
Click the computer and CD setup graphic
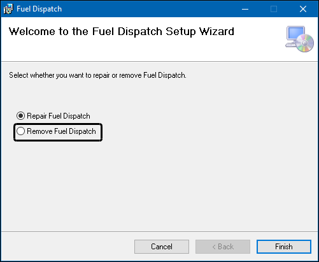click(299, 39)
